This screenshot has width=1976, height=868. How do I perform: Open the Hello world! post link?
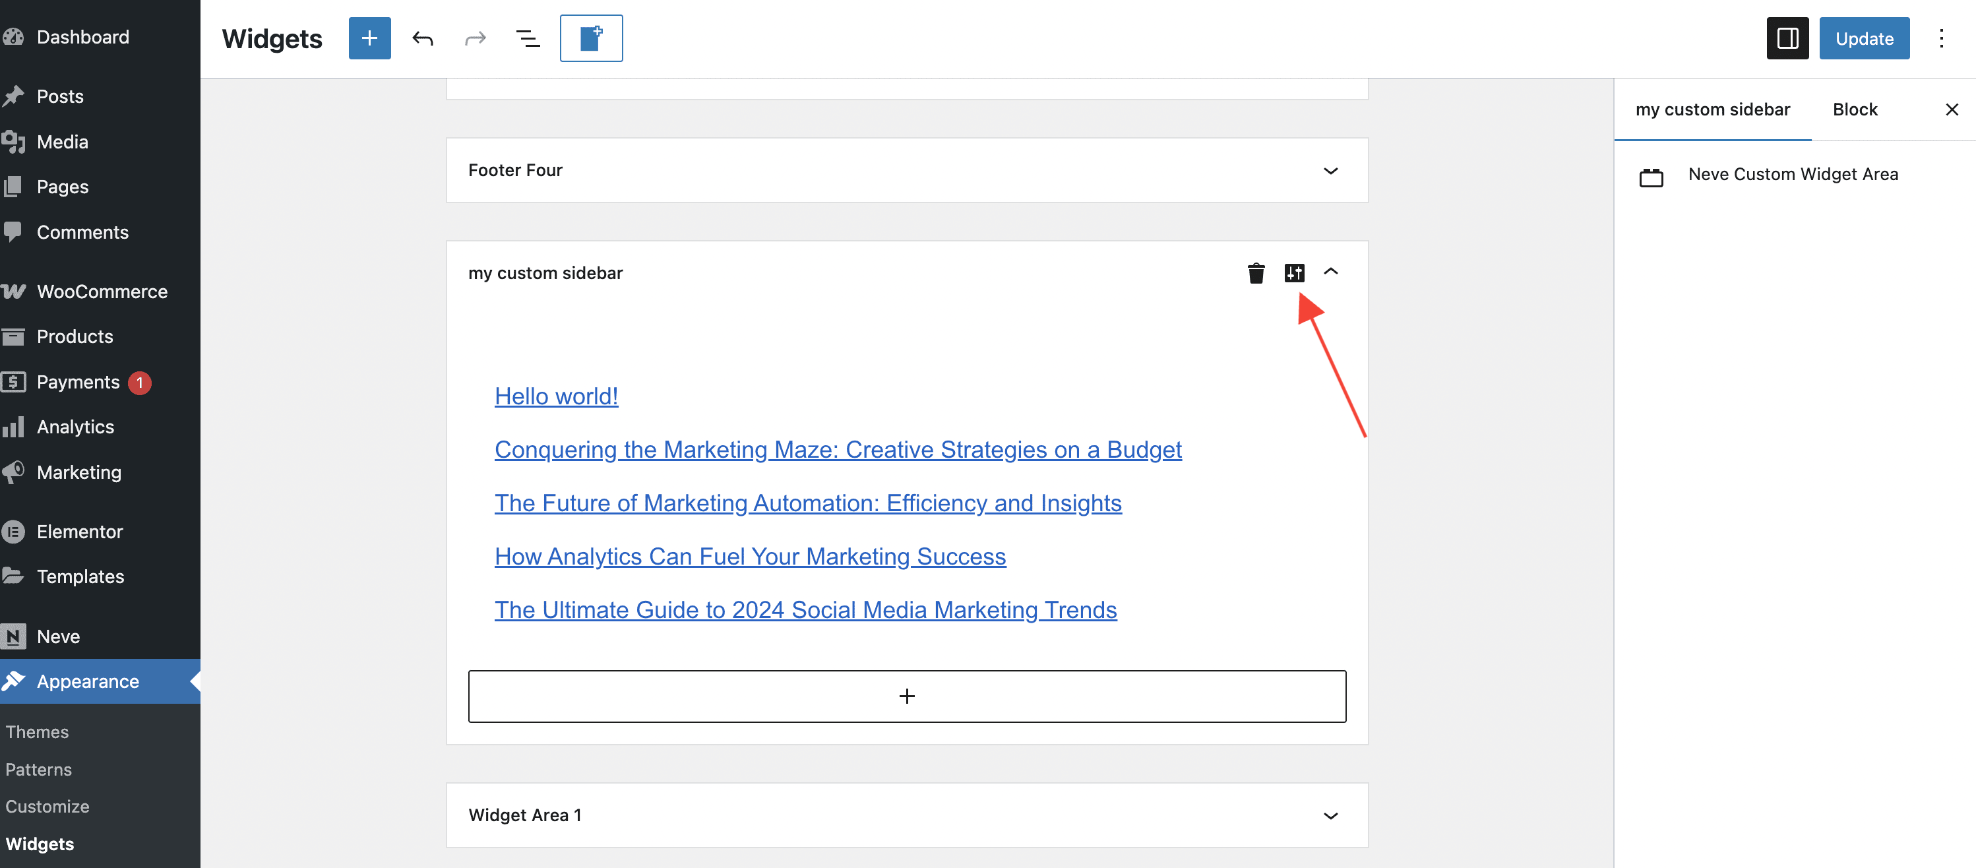tap(556, 396)
